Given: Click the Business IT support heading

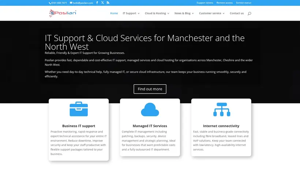Looking at the screenshot, I should 79,126.
